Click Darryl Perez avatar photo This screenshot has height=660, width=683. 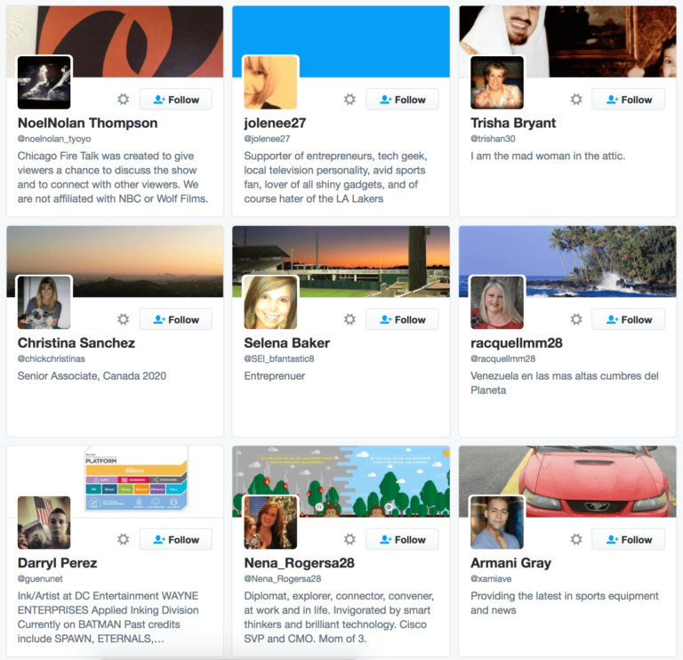click(x=44, y=522)
